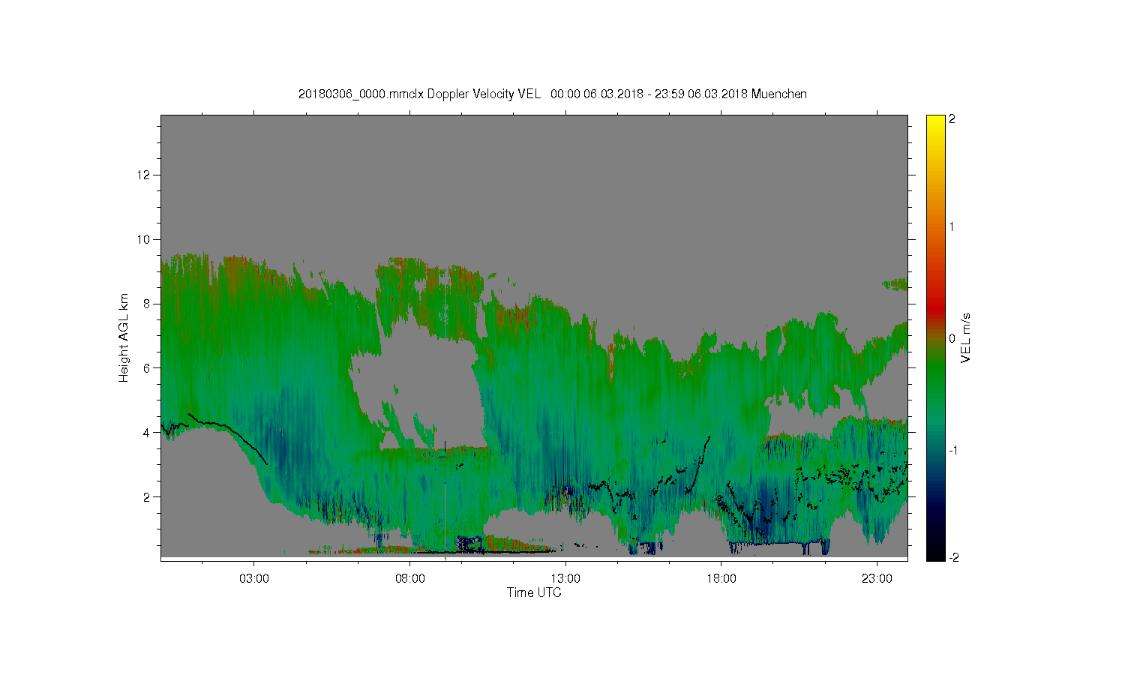The image size is (1125, 675).
Task: Click the "Time UTC" axis label
Action: point(534,592)
